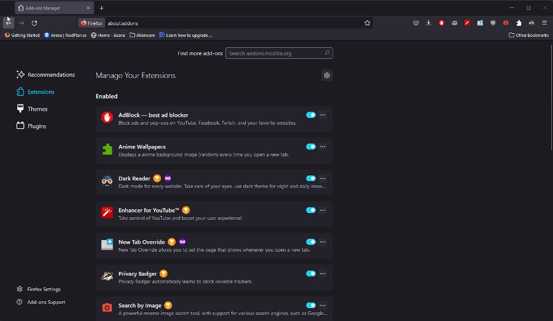Click the shield extension toolbar icon
553x321 pixels.
tap(493, 23)
